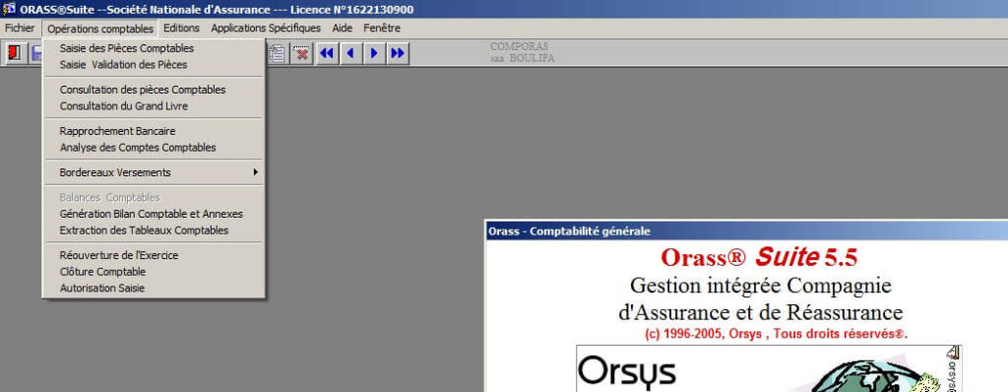This screenshot has width=1008, height=392.
Task: Open Rapprochement Bancaire entry
Action: coord(155,131)
